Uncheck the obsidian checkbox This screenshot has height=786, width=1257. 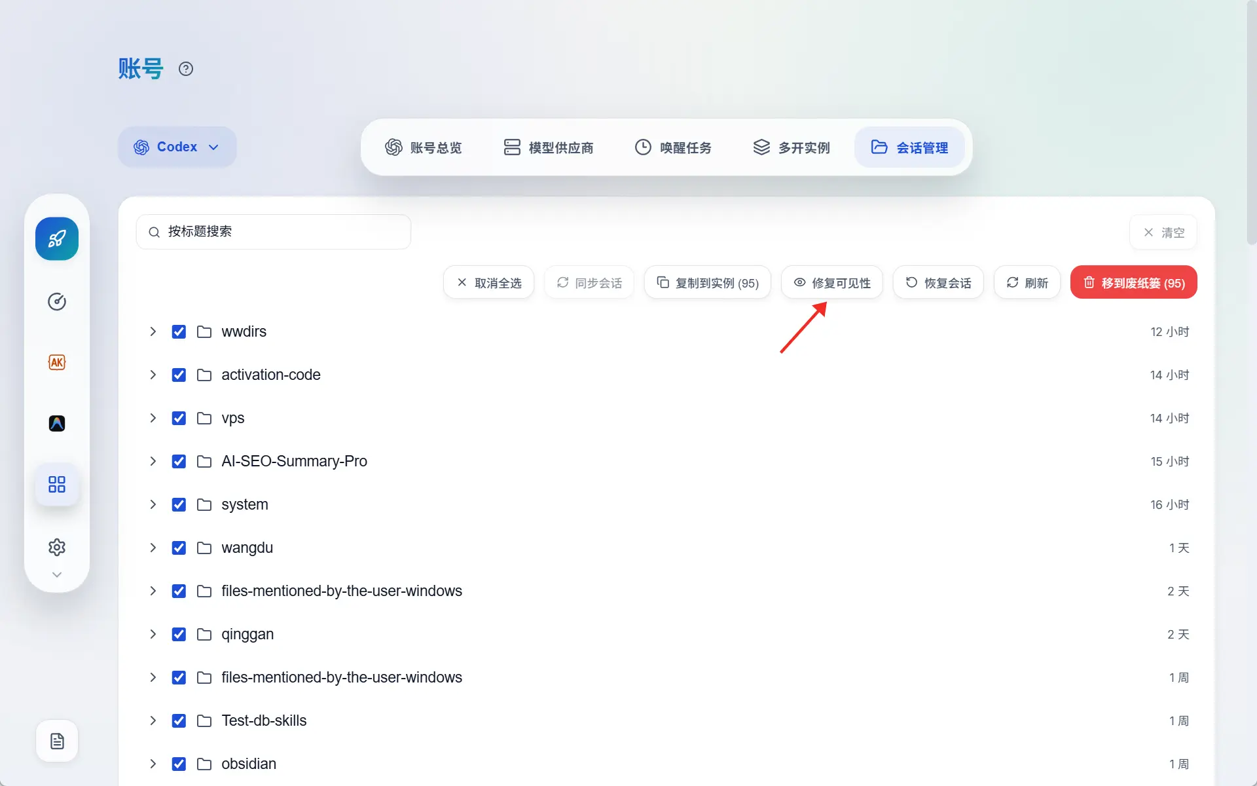[x=179, y=764]
